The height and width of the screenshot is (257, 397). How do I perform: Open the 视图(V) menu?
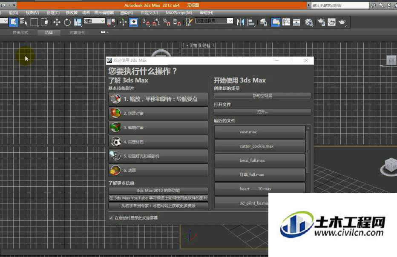[x=32, y=13]
